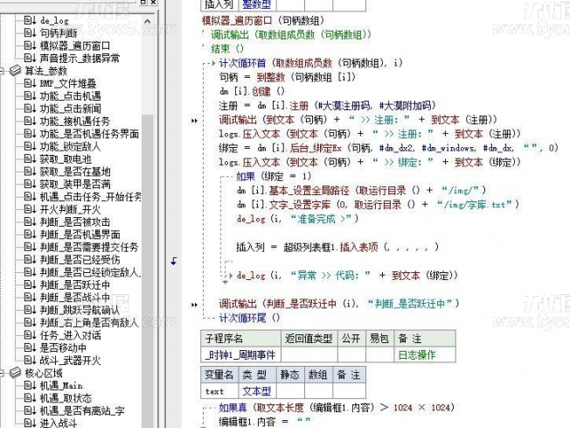Click the 如果真 (取文本长度 code line

tap(337, 408)
